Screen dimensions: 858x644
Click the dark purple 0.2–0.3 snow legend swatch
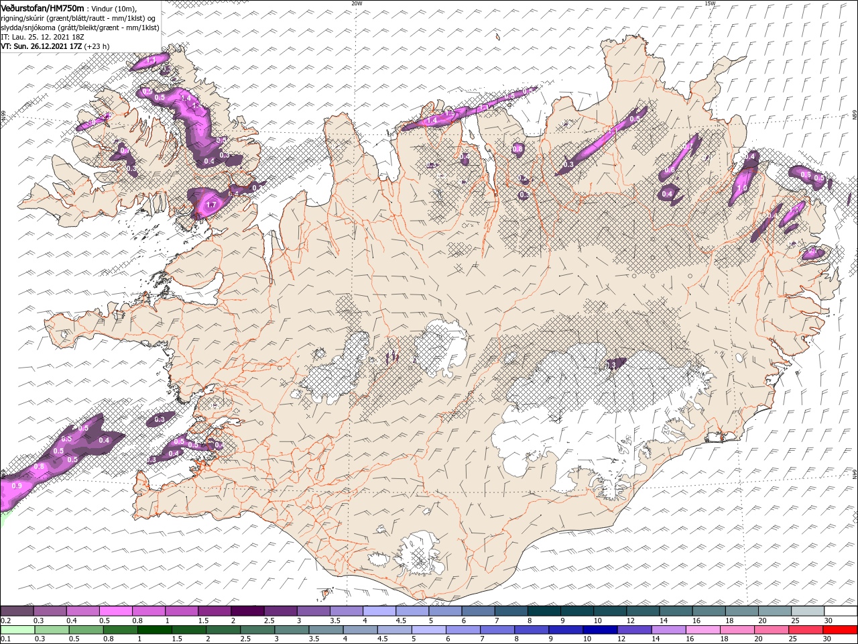[x=17, y=611]
